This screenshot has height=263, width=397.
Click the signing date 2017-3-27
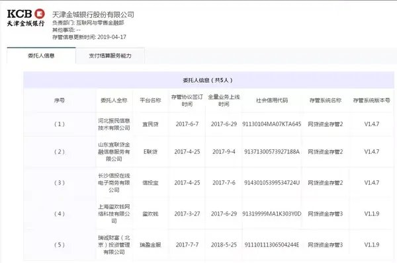187,213
